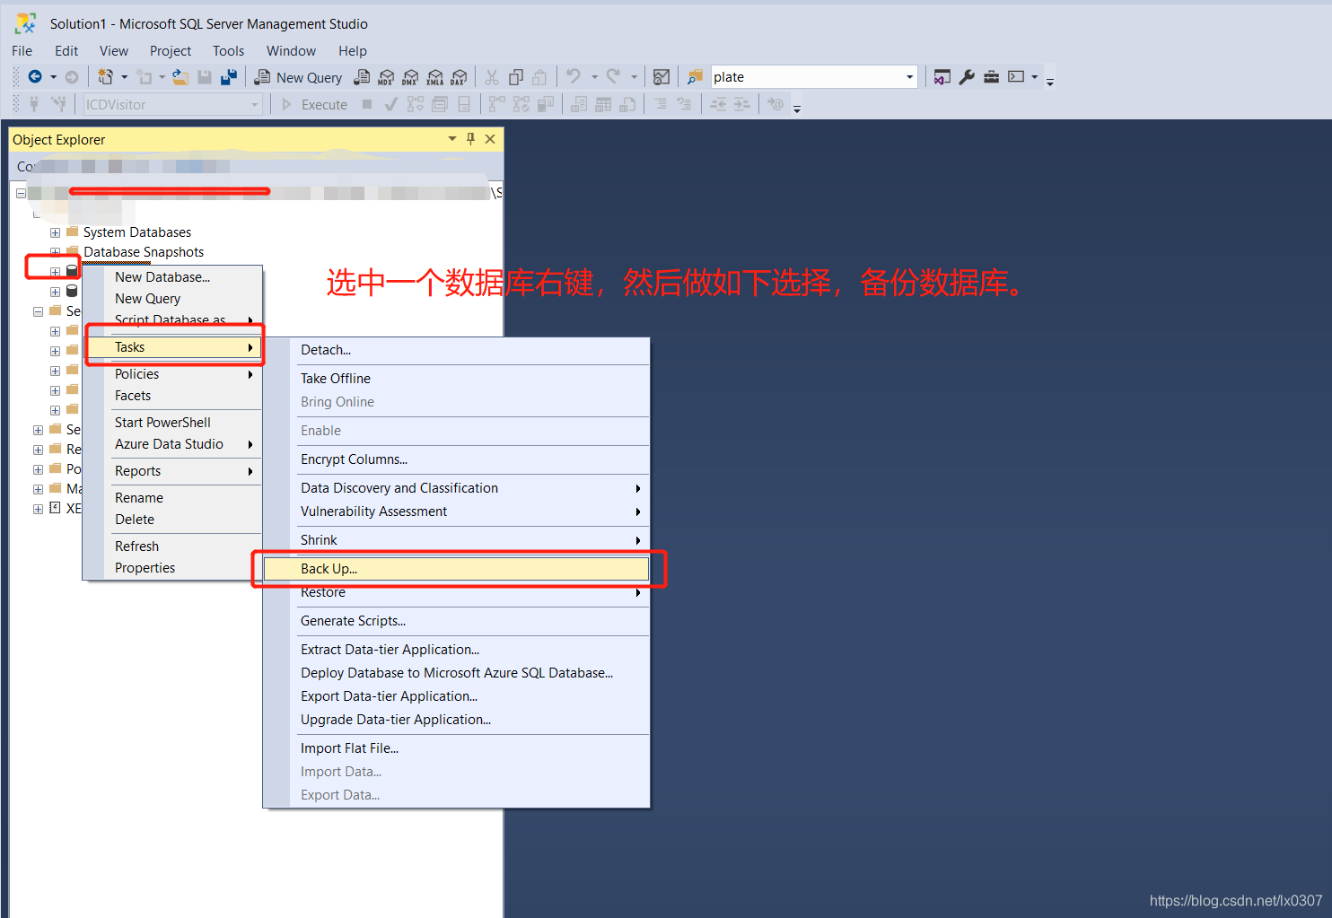1332x918 pixels.
Task: Open the Edit menu
Action: (66, 51)
